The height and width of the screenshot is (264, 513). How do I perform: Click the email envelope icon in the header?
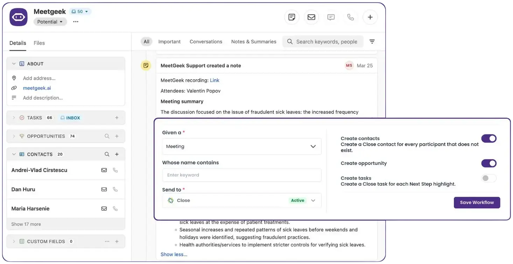tap(311, 17)
